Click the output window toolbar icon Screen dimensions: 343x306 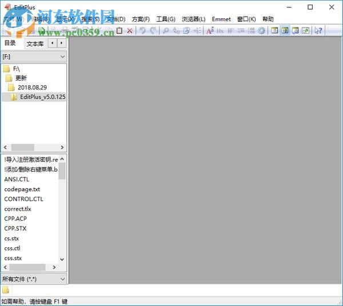(x=296, y=30)
